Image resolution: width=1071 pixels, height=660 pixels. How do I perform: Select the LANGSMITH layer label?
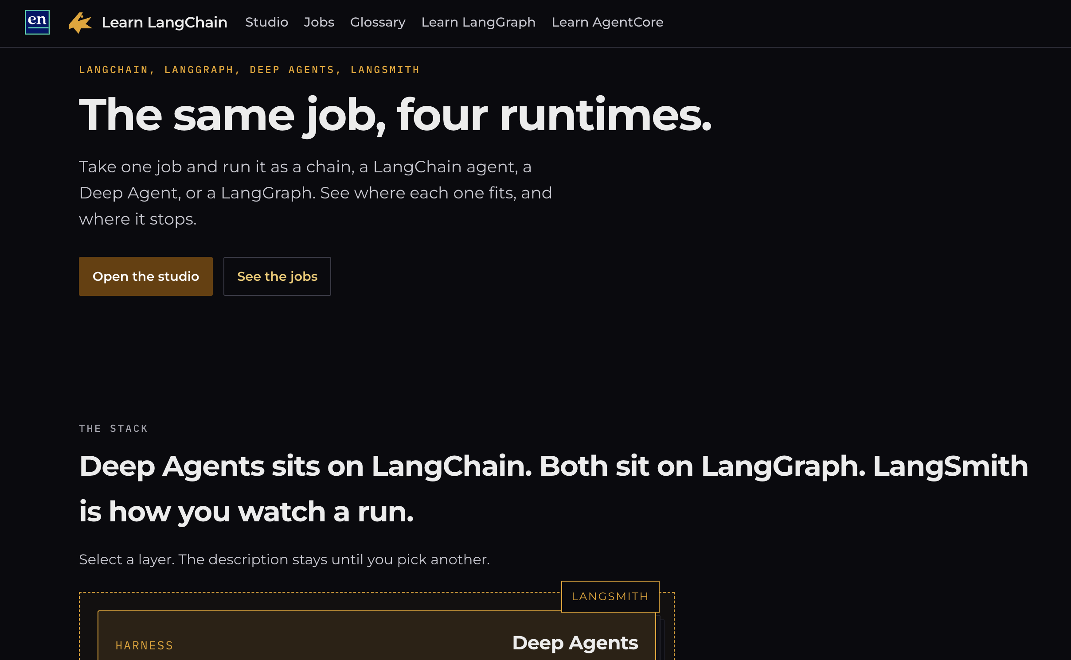click(610, 597)
